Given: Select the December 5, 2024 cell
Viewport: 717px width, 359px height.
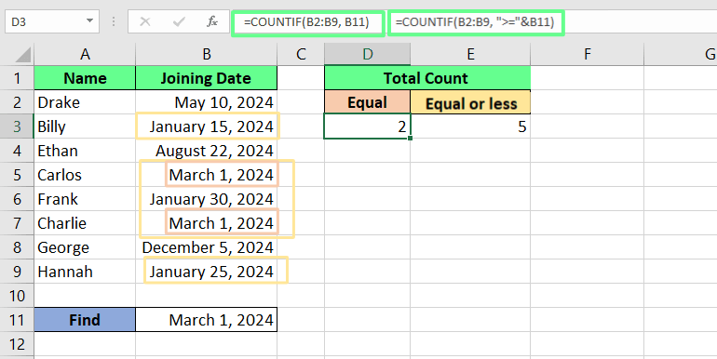Looking at the screenshot, I should [x=206, y=247].
